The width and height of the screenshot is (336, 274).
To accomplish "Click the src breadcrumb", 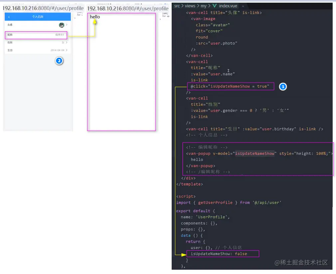I will coord(177,6).
